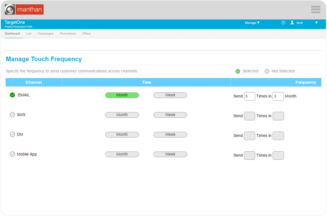Enable the Mobile App channel checkmark
The height and width of the screenshot is (216, 327).
point(12,154)
